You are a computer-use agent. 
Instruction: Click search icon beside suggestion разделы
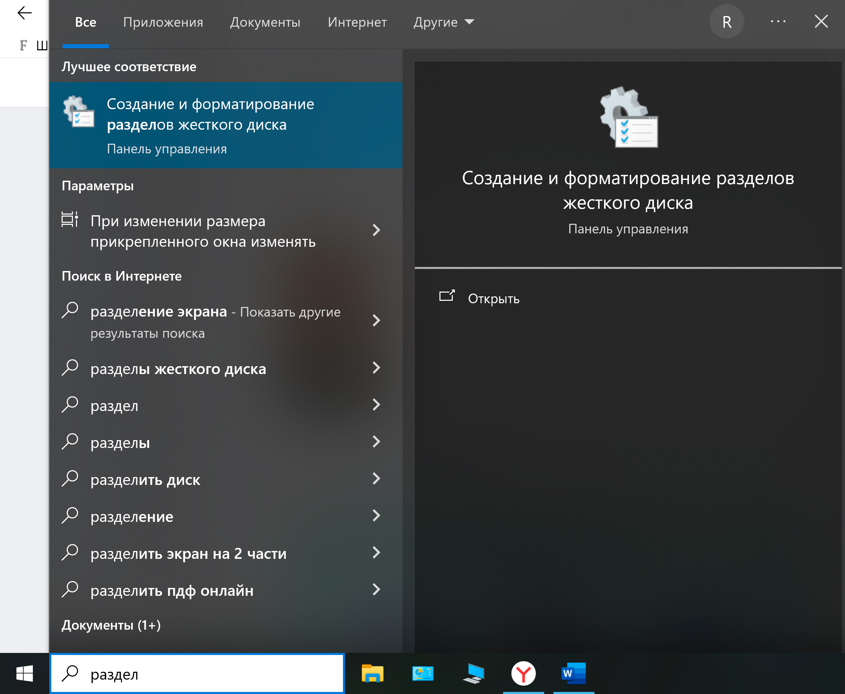click(70, 442)
